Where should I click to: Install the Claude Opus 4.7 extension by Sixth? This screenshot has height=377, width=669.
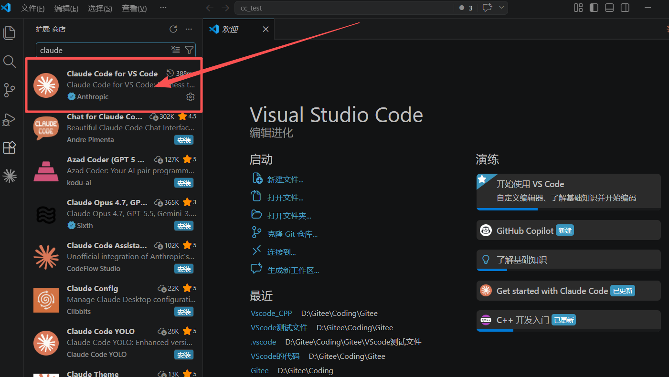[184, 226]
